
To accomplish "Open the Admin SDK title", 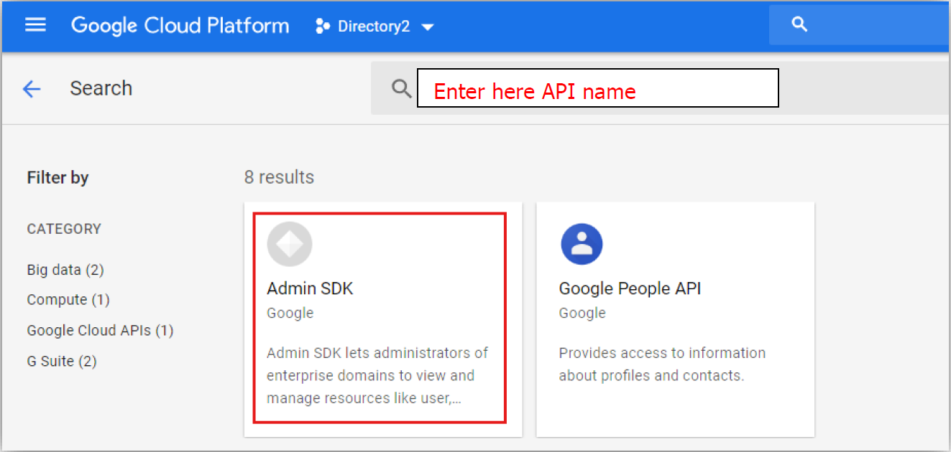I will pos(310,288).
